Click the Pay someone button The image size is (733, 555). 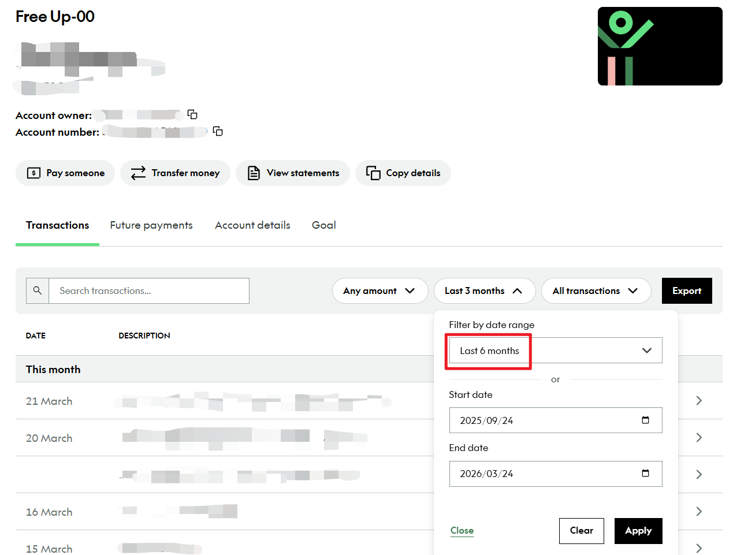pyautogui.click(x=65, y=173)
